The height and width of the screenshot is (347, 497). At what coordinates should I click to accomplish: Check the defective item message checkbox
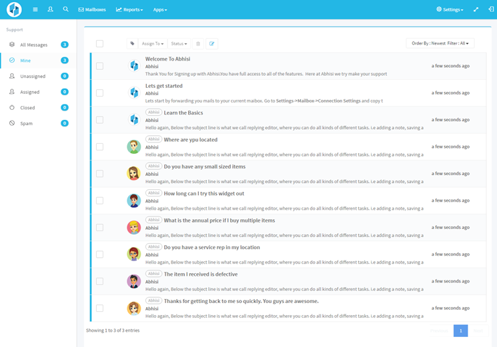(99, 281)
